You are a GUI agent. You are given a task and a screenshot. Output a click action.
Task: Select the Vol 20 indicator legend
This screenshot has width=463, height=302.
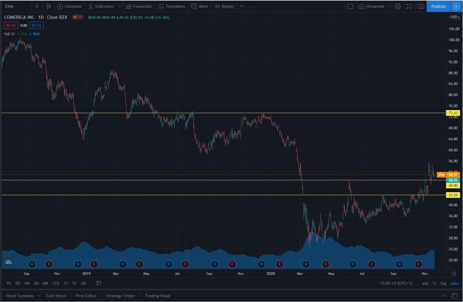(10, 34)
